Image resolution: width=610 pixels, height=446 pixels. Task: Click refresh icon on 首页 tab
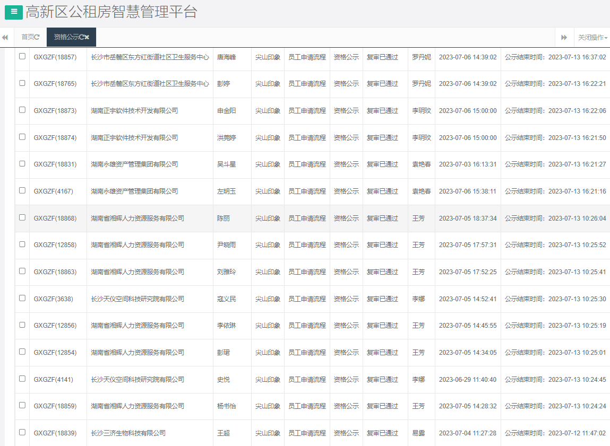(x=37, y=37)
